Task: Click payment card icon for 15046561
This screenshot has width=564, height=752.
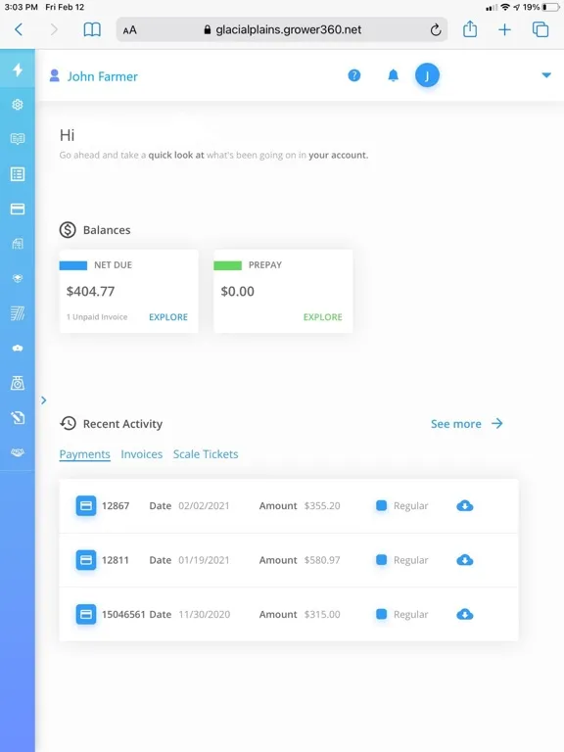Action: click(86, 614)
